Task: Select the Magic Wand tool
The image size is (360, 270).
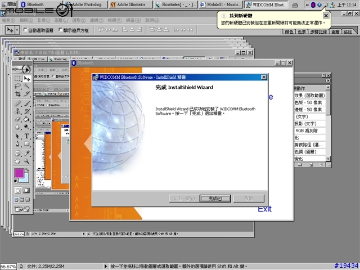Action: 27,86
